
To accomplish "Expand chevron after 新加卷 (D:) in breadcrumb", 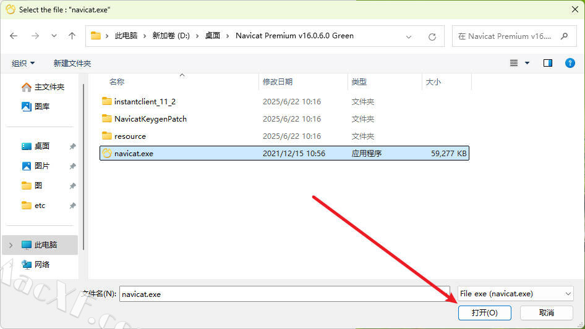I will click(197, 36).
